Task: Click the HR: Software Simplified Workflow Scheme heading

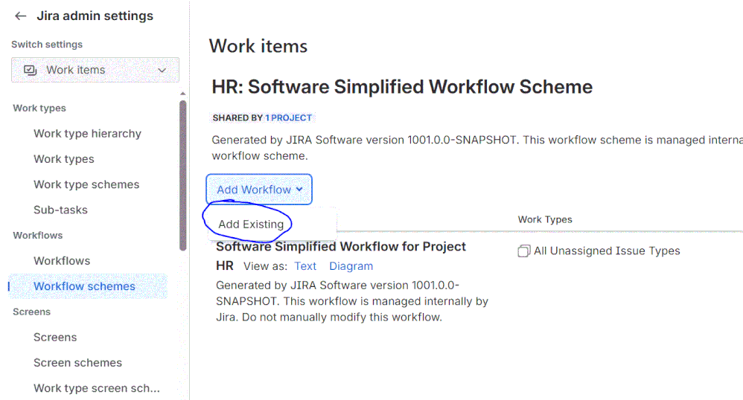Action: tap(402, 87)
